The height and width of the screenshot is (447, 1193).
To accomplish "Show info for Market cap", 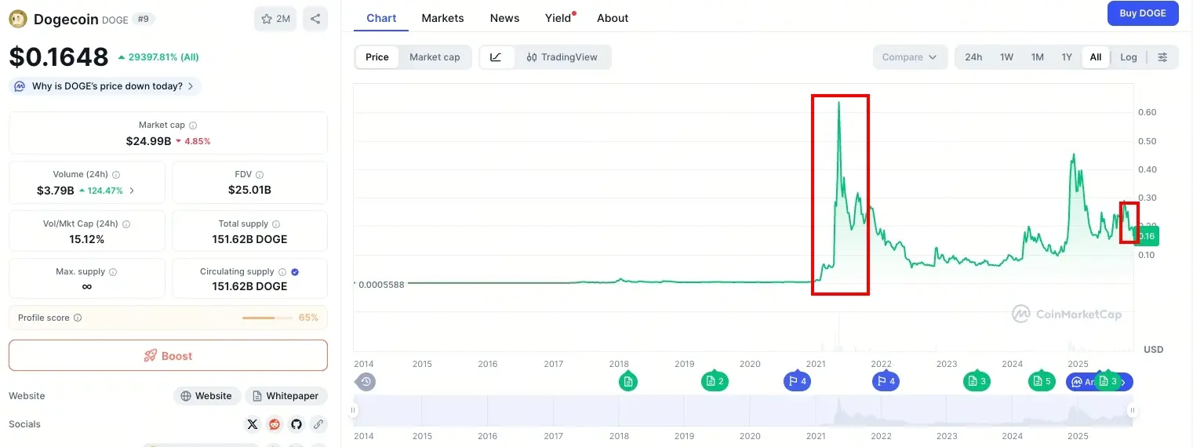I will point(193,125).
